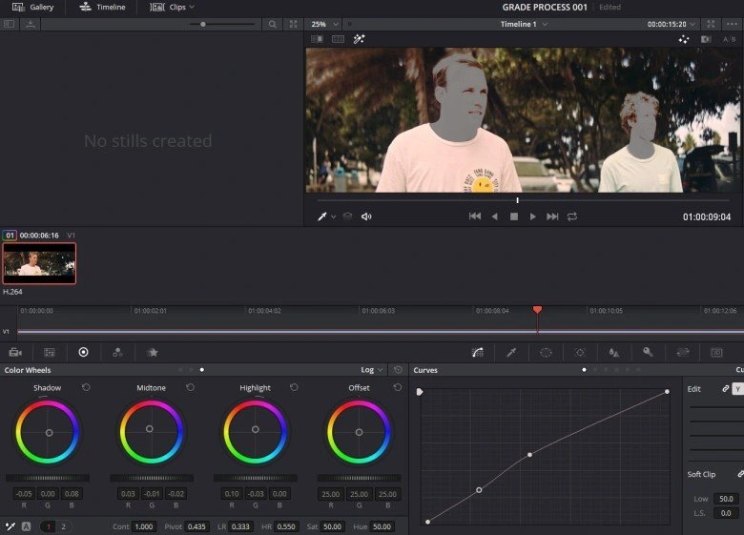Viewport: 744px width, 535px height.
Task: Toggle viewer fullscreen expand icon
Action: click(x=711, y=24)
